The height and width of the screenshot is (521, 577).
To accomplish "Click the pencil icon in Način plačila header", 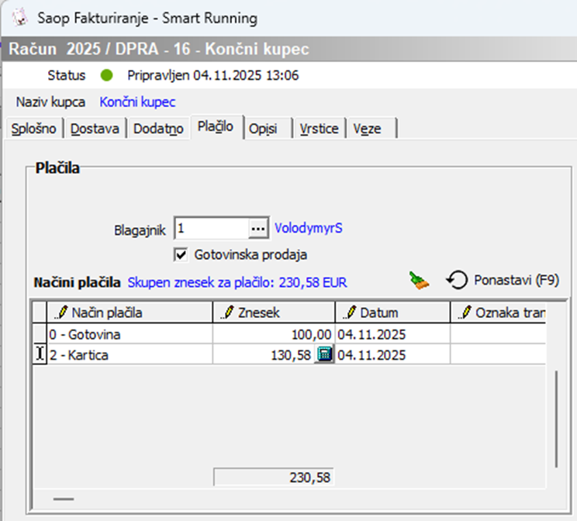I will click(61, 312).
